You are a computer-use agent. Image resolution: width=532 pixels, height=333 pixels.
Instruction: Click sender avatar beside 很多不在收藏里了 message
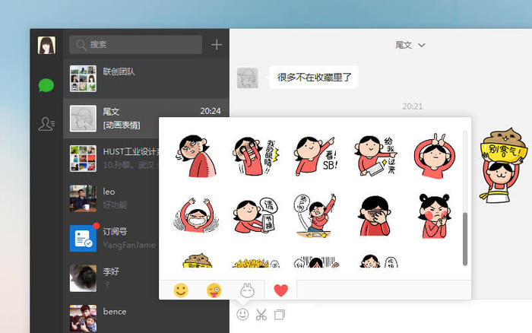click(247, 78)
